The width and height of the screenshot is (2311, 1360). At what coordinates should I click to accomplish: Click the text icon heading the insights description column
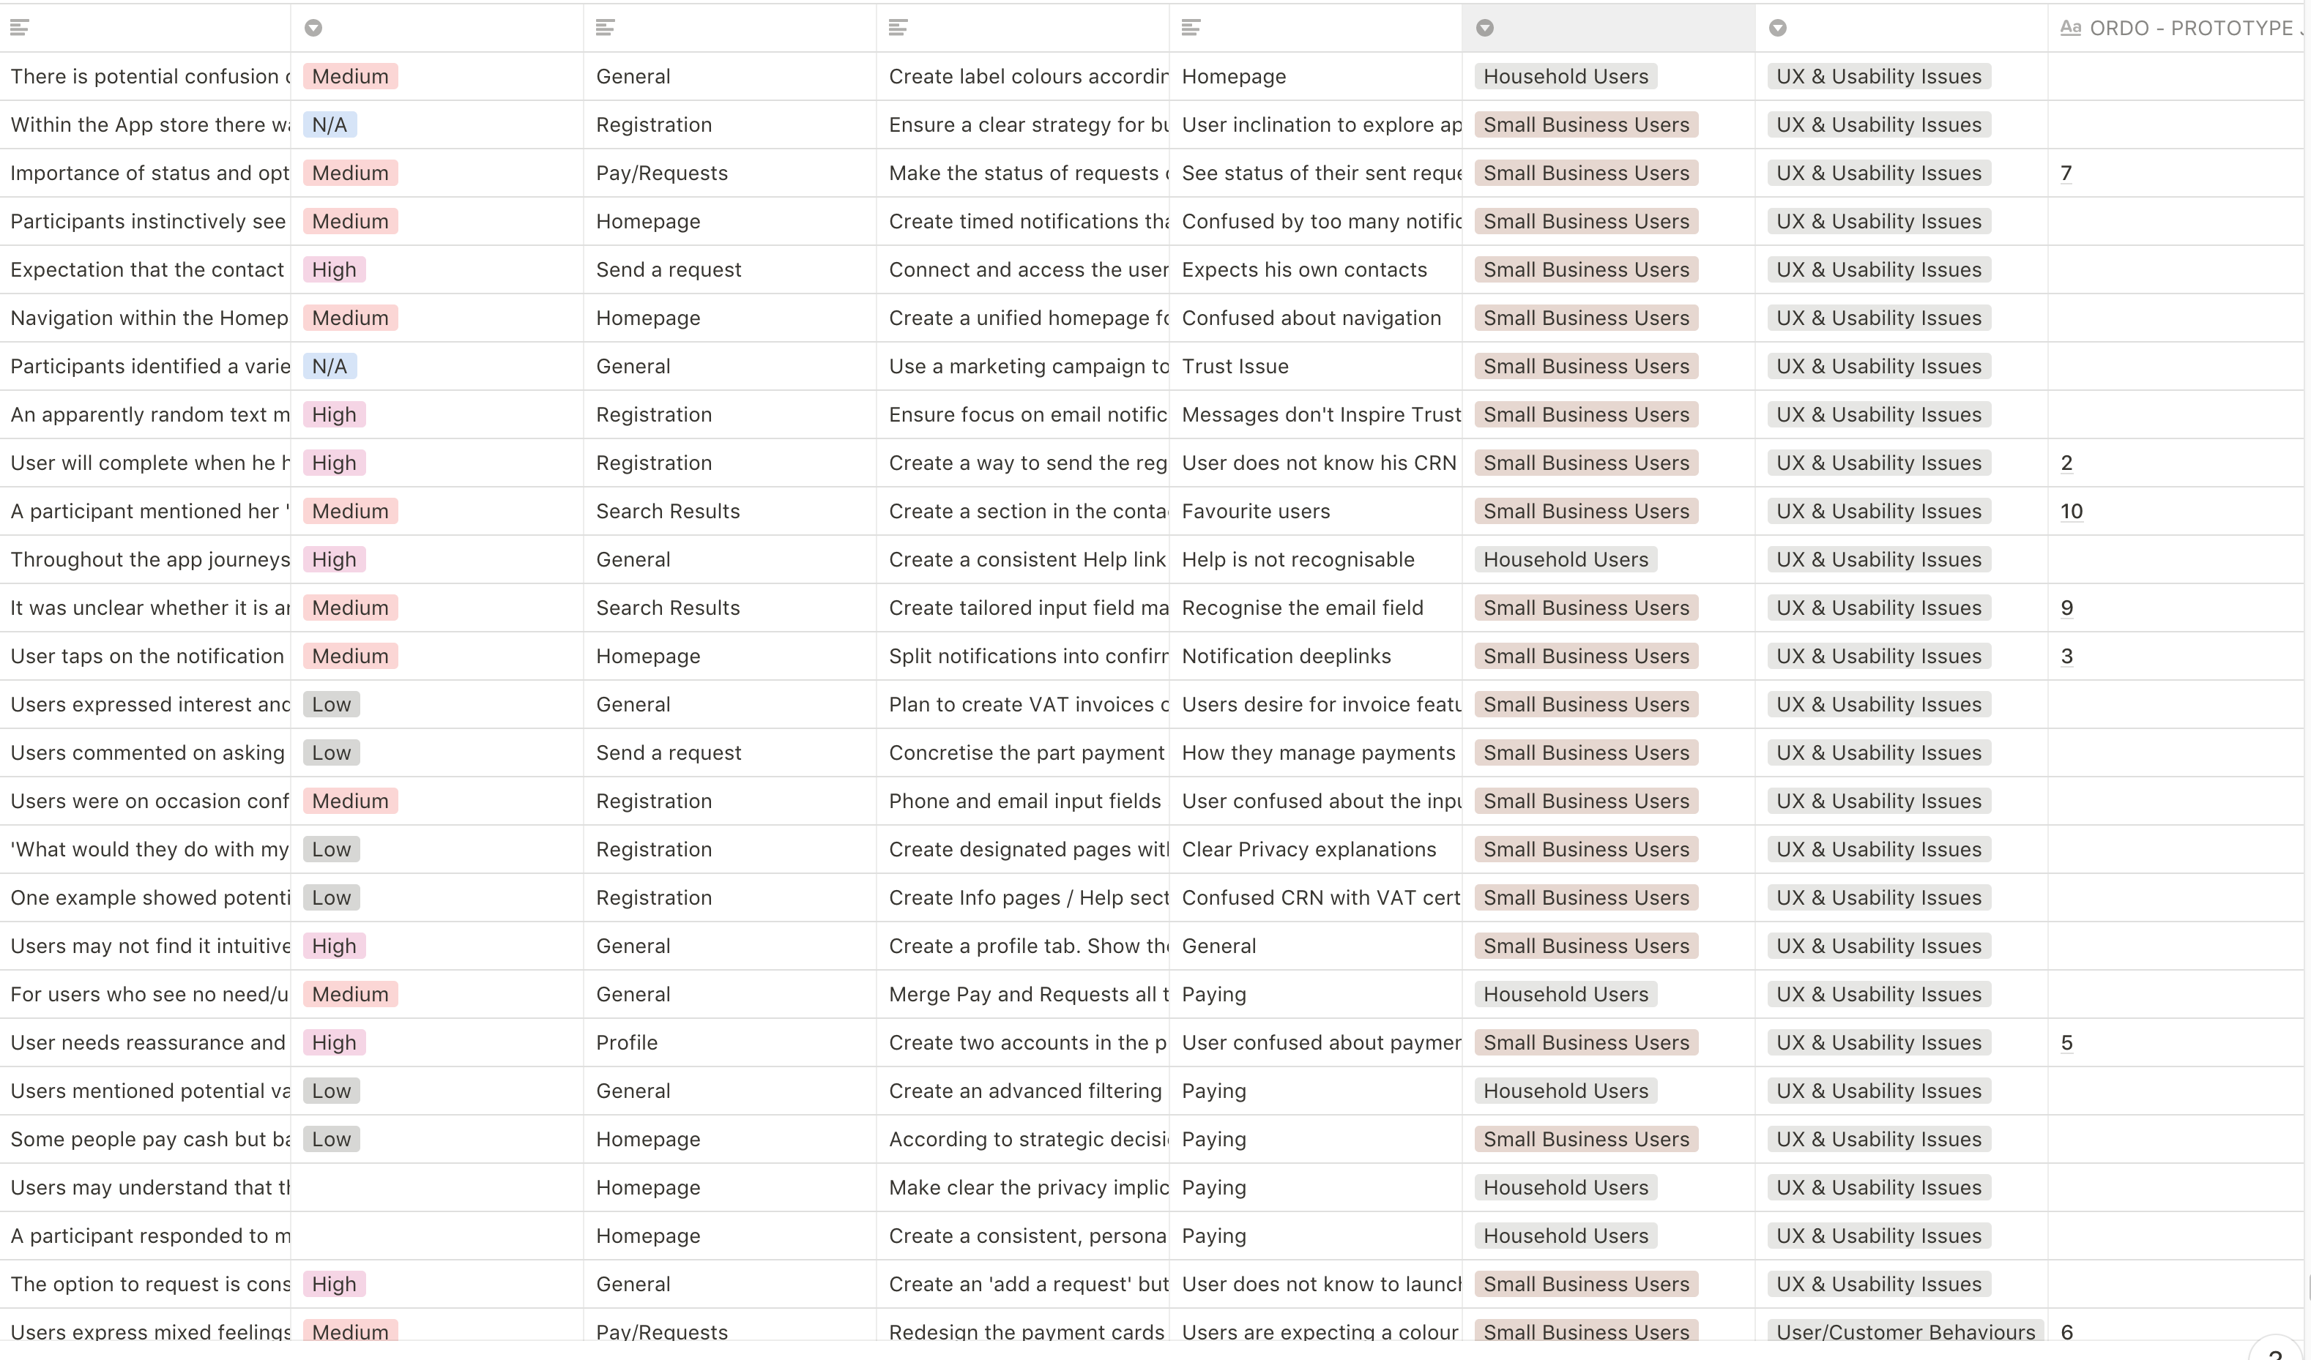click(19, 28)
